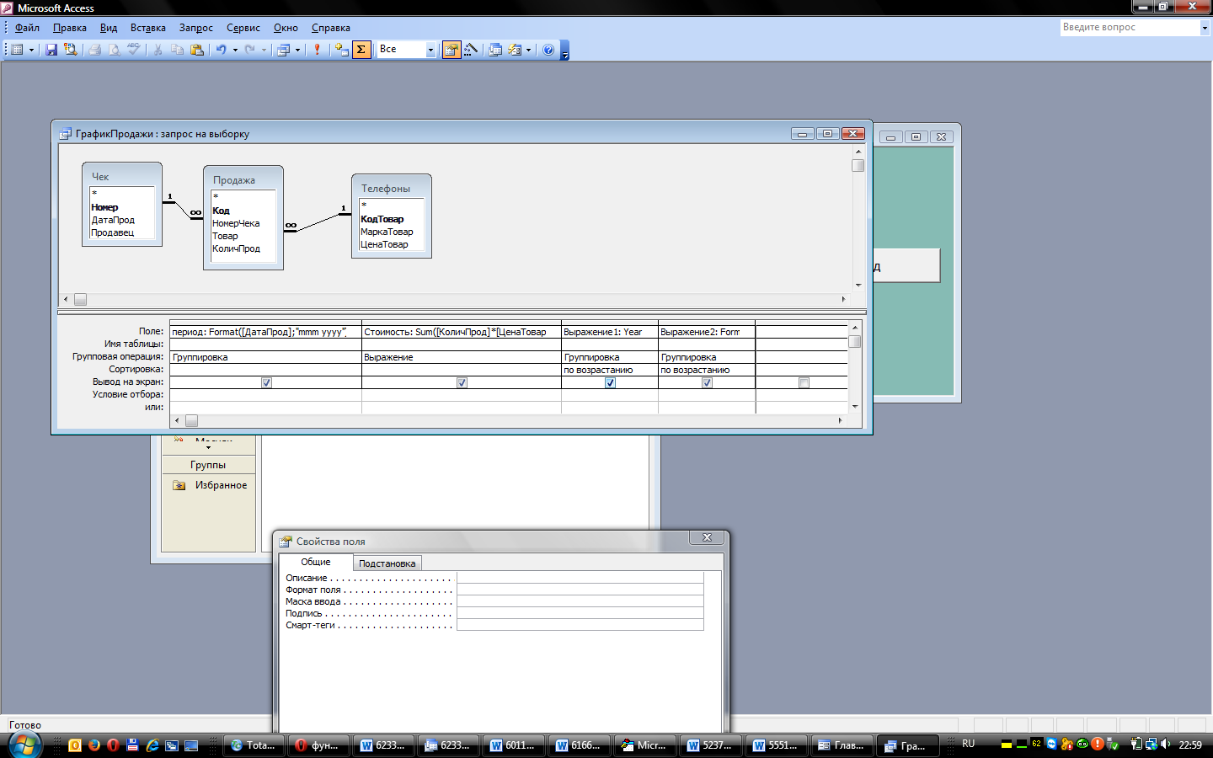
Task: Click the Show Table icon
Action: 341,50
